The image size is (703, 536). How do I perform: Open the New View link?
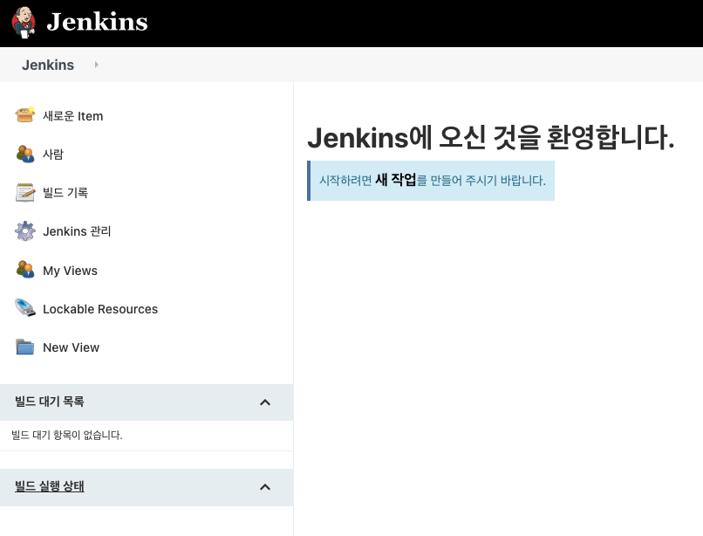coord(71,348)
